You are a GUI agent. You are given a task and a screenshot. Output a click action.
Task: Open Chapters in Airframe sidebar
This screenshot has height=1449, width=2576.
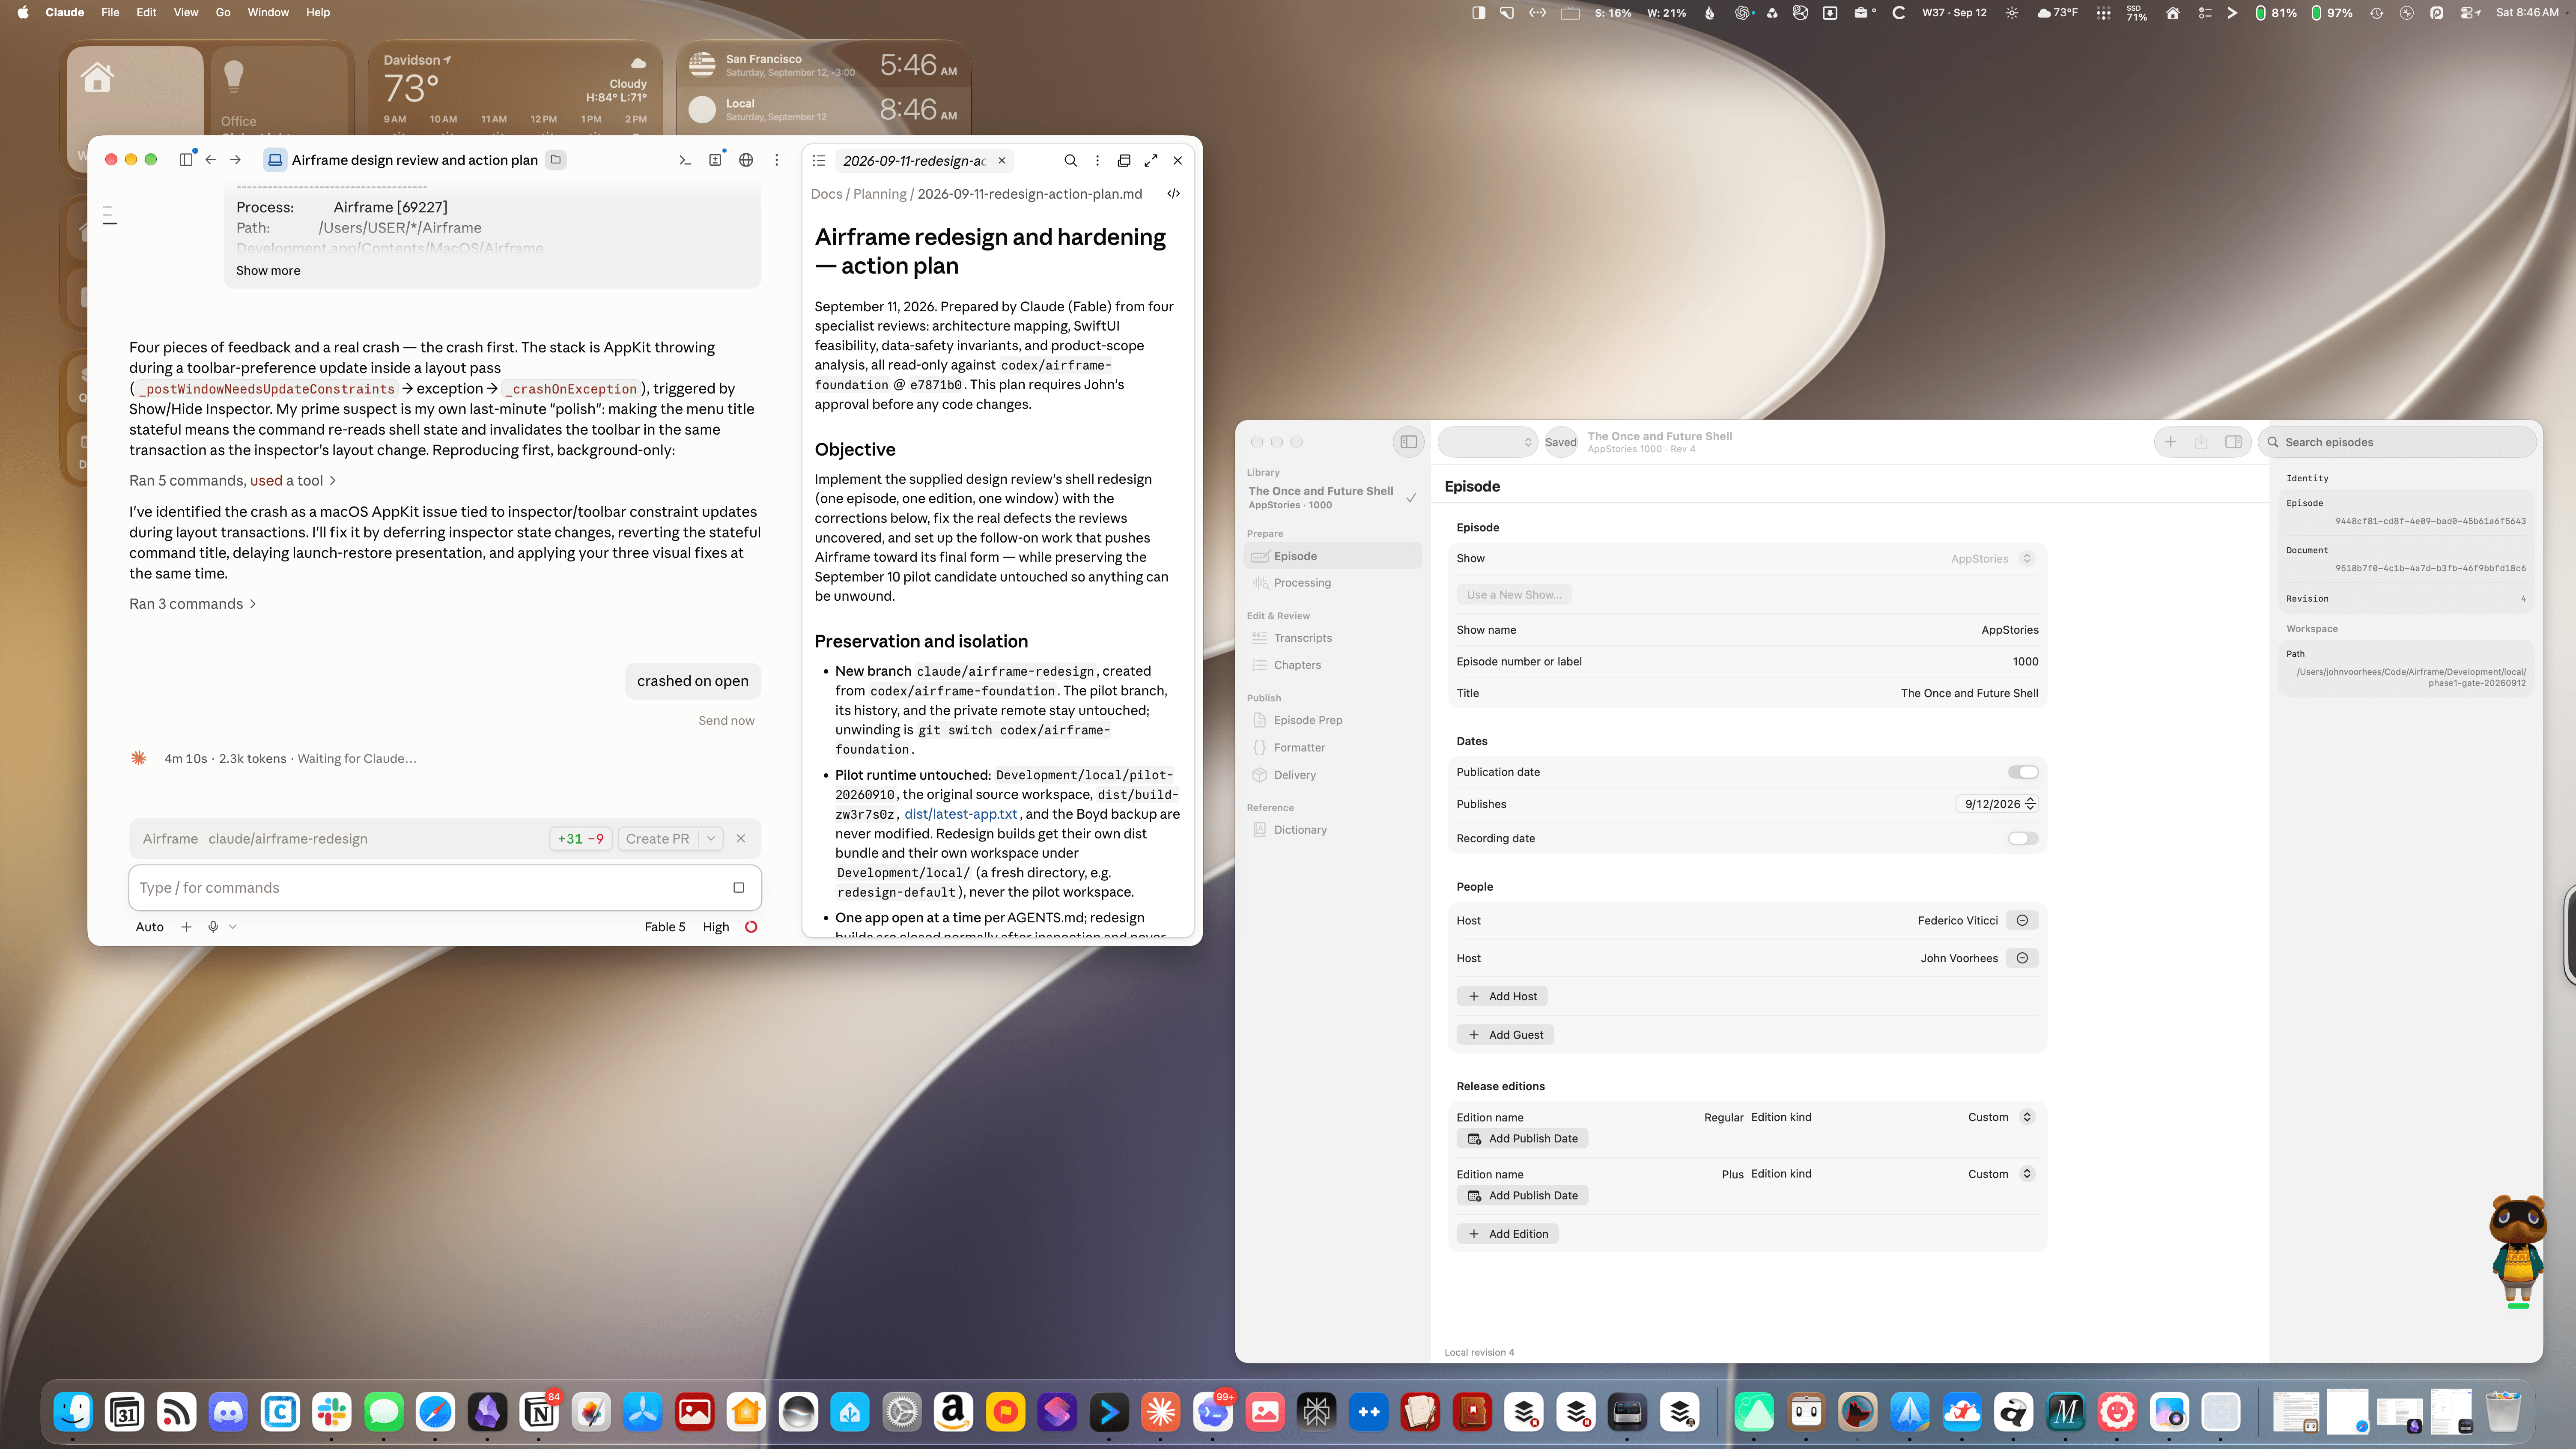pyautogui.click(x=1332, y=665)
